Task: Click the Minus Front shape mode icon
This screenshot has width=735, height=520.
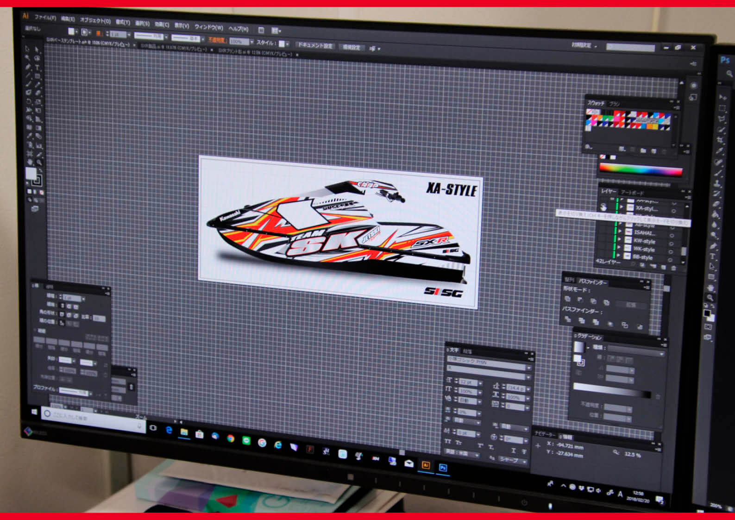Action: 580,301
